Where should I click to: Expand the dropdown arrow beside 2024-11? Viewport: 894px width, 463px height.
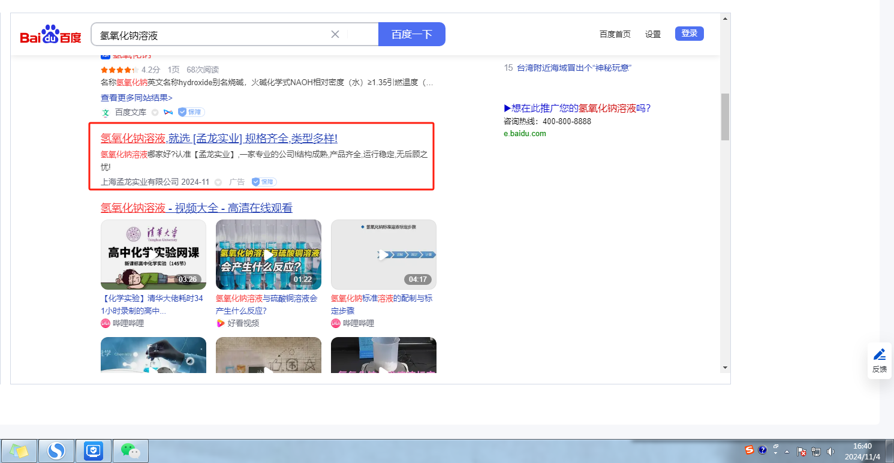tap(218, 182)
